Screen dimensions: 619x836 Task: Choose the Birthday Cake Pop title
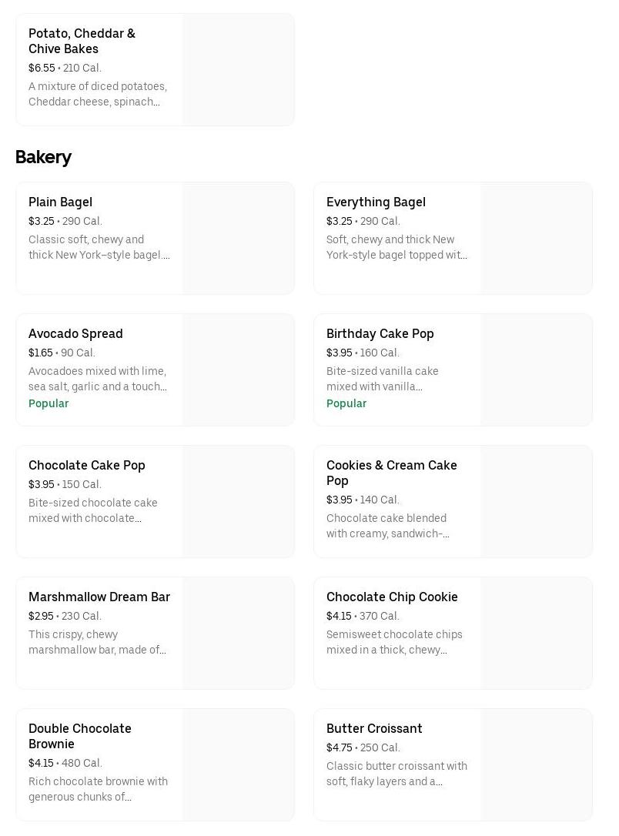pos(380,334)
